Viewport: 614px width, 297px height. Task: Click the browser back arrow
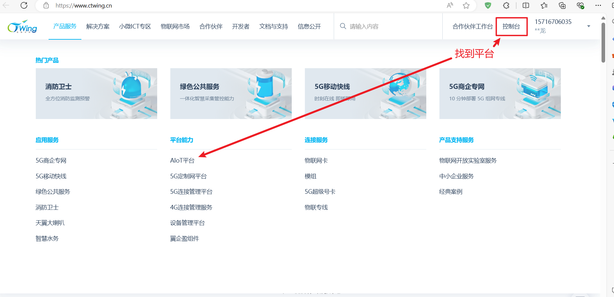pyautogui.click(x=6, y=5)
